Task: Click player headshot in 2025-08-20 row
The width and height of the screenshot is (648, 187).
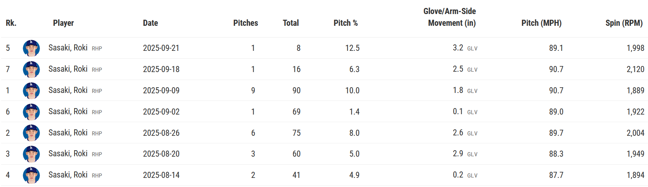Action: coord(31,154)
